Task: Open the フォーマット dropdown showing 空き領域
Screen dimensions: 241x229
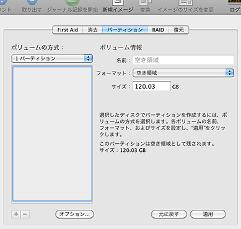Action: [x=183, y=73]
